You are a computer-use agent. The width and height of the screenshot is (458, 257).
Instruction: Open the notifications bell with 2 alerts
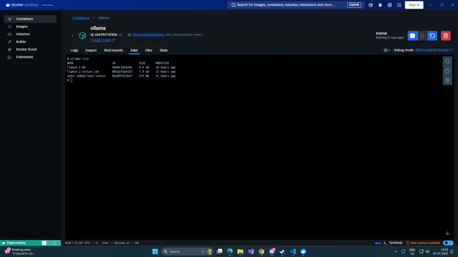tap(448, 243)
